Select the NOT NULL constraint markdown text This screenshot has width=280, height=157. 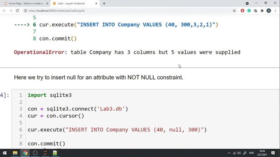pos(98,78)
